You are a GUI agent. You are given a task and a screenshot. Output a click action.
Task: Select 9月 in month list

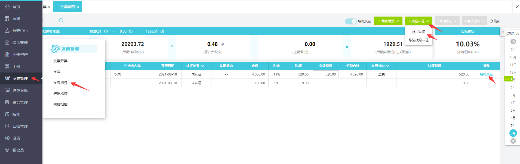[513, 49]
